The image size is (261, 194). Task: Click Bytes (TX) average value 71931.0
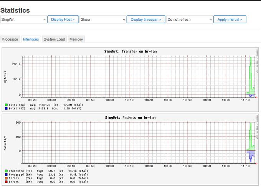click(44, 105)
